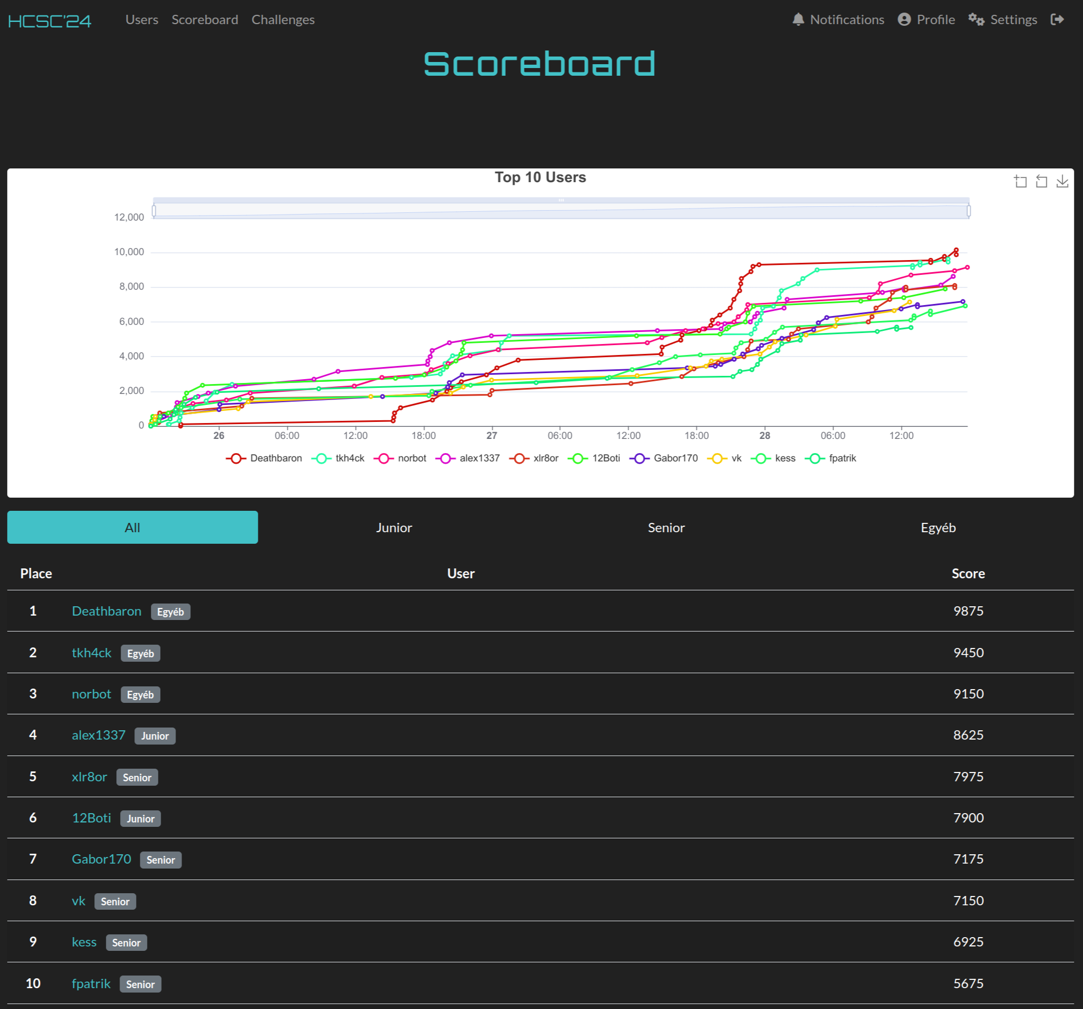Open vk's user profile link
This screenshot has height=1009, width=1083.
pyautogui.click(x=78, y=901)
